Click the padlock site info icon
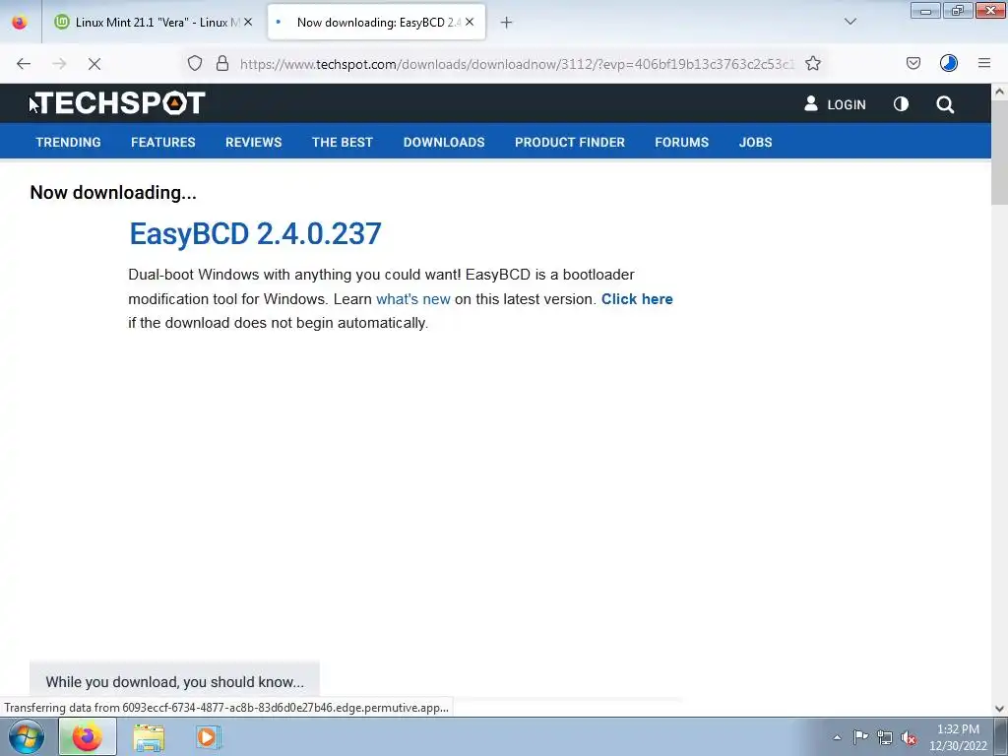This screenshot has width=1008, height=756. click(222, 63)
